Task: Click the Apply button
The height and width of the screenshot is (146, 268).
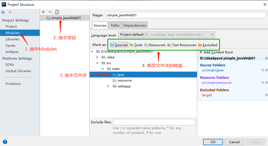Action: [x=256, y=142]
